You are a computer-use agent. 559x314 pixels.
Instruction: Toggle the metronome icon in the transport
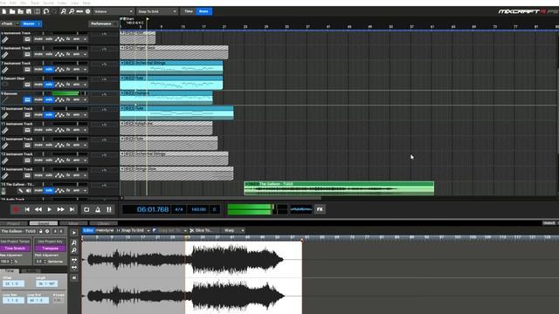(98, 209)
